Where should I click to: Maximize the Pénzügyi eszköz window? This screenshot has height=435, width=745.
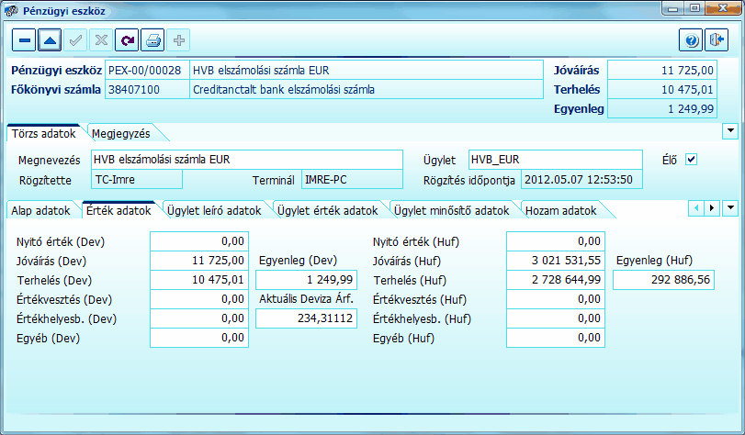tap(694, 8)
